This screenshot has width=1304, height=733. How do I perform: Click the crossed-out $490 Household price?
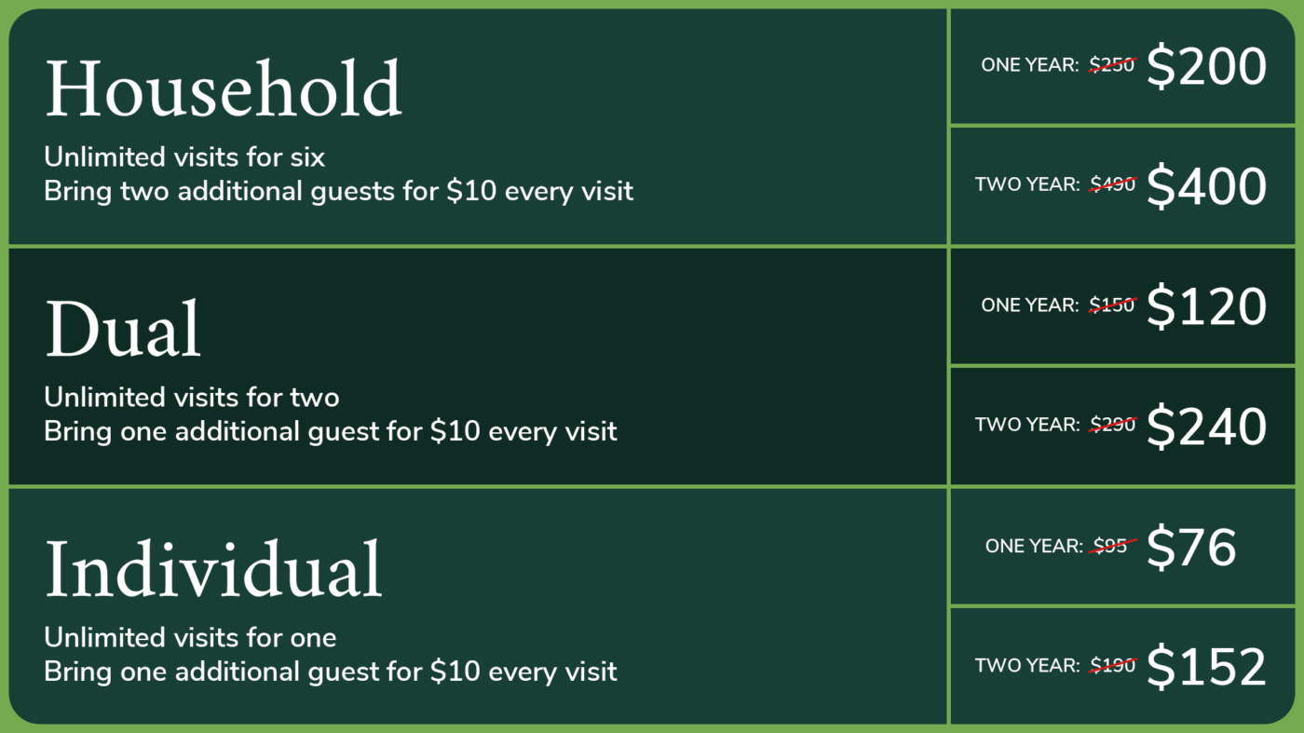pyautogui.click(x=1112, y=184)
